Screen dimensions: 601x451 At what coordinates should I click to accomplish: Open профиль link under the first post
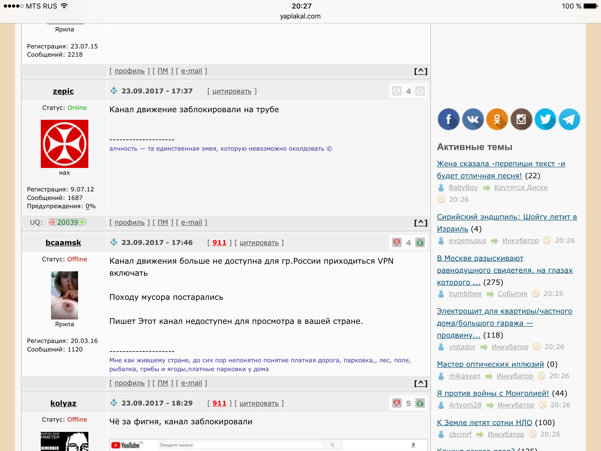[x=130, y=71]
